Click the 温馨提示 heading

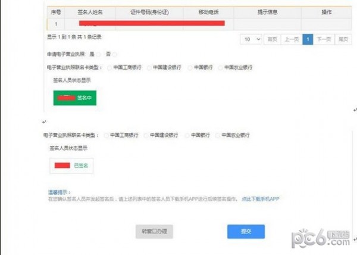(59, 192)
